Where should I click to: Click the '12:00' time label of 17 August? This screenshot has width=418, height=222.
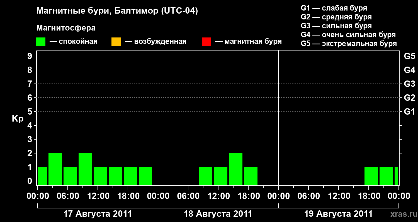(x=98, y=196)
